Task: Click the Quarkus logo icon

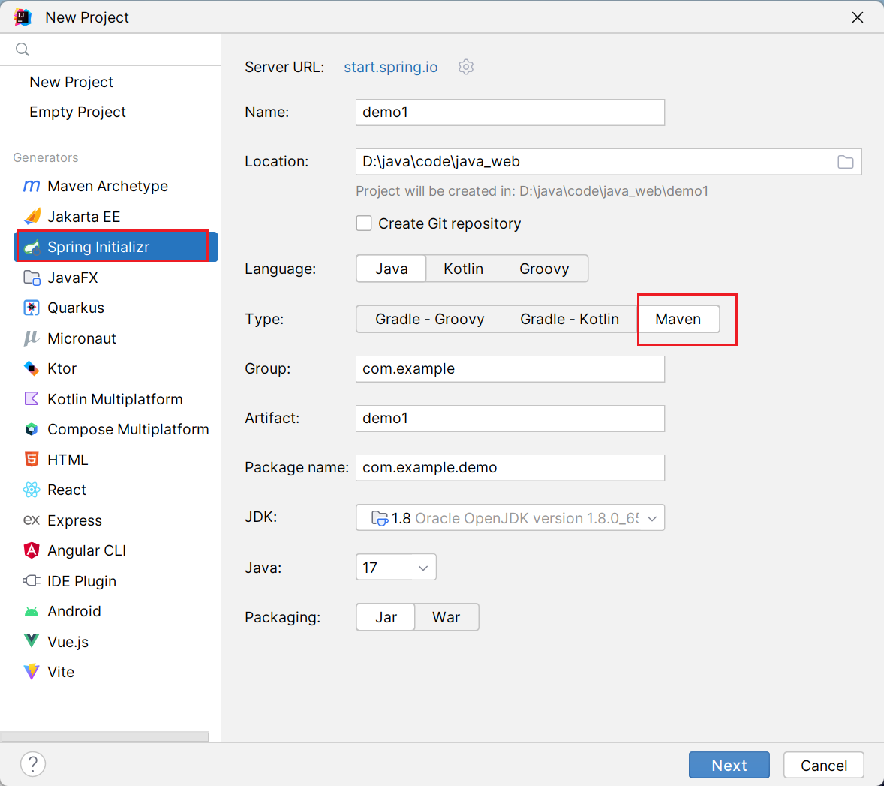Action: 32,307
